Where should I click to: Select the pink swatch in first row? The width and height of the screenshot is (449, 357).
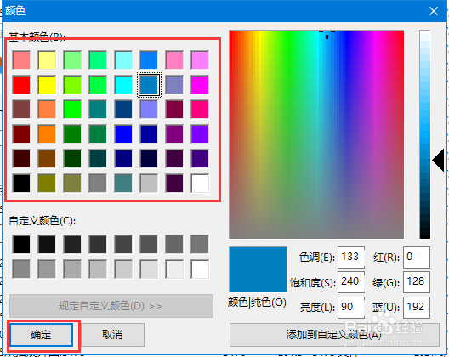coord(174,60)
